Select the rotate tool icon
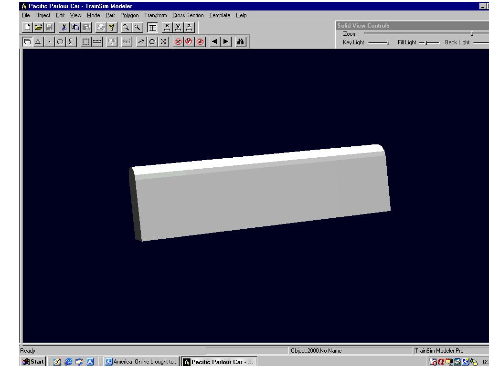Viewport: 489px width, 366px height. [152, 42]
